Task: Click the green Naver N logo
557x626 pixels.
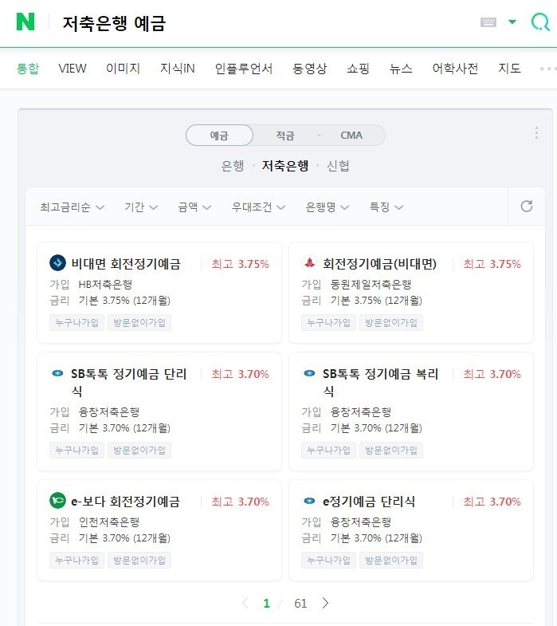Action: tap(25, 22)
